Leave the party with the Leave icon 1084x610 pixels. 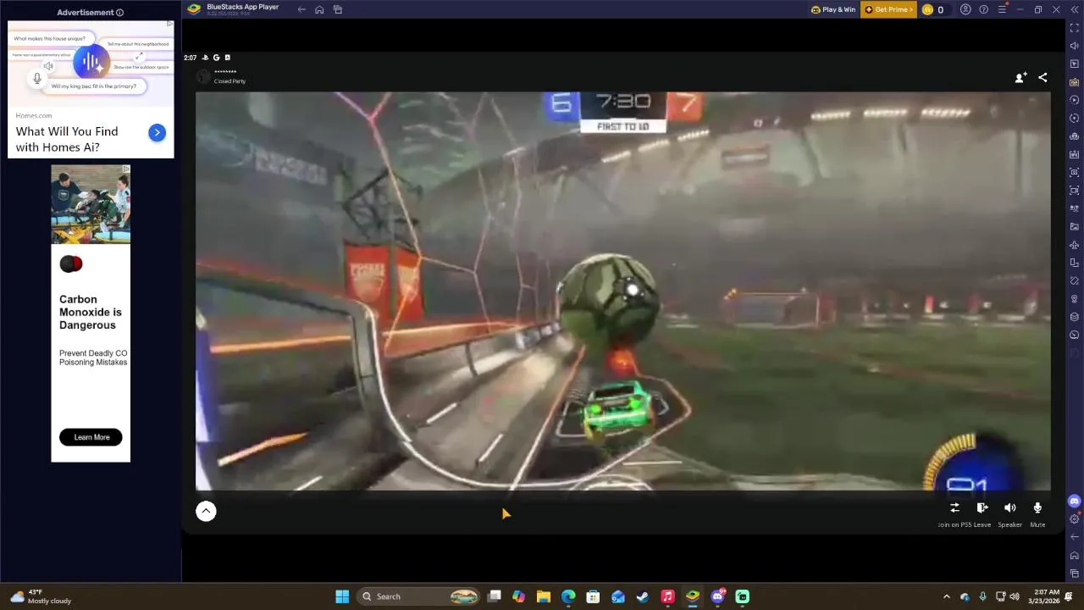[x=982, y=507]
